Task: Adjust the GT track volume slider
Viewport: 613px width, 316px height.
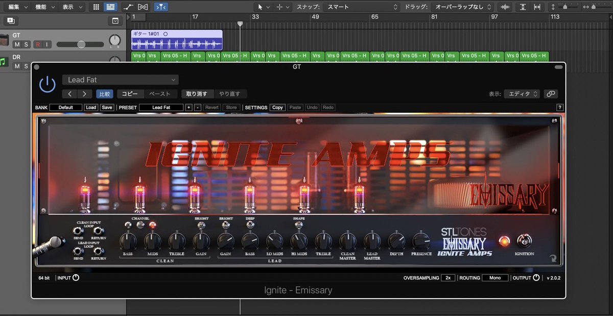Action: click(81, 44)
